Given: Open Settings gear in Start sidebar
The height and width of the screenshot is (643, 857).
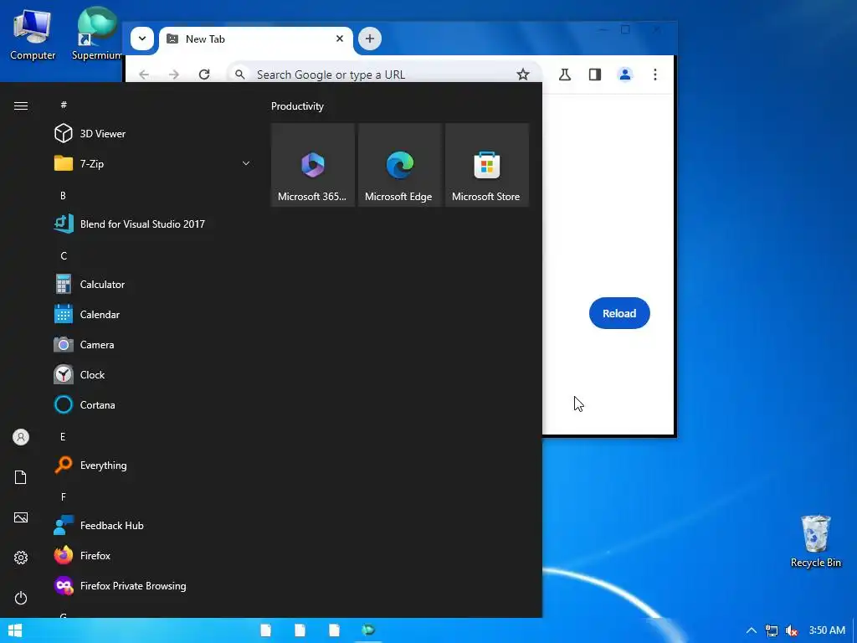Looking at the screenshot, I should 21,558.
